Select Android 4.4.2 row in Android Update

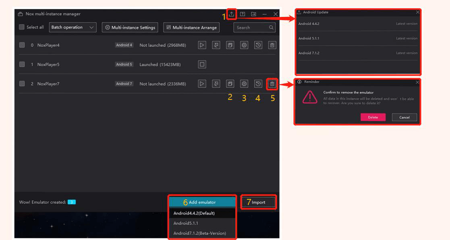(358, 24)
